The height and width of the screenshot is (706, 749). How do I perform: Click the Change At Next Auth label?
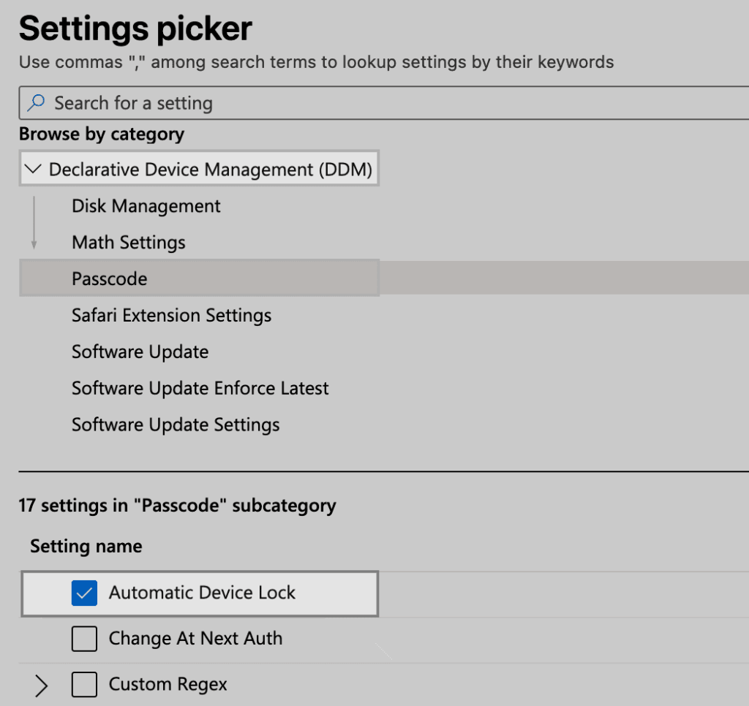pos(195,639)
